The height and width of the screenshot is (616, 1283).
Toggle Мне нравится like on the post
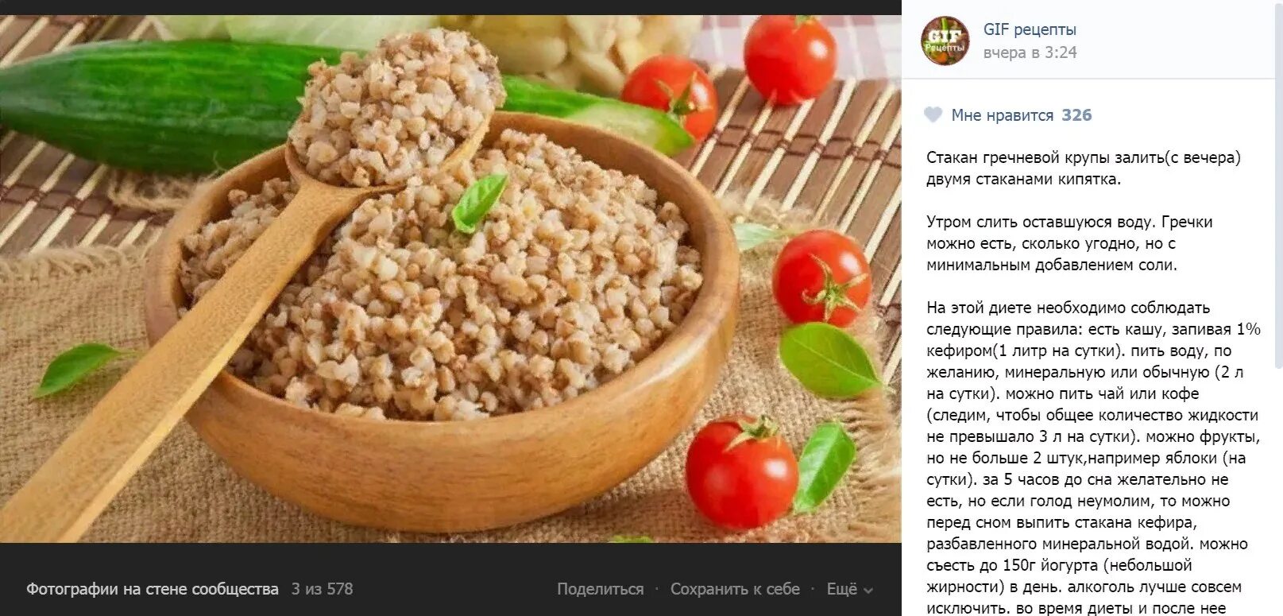pos(1002,115)
